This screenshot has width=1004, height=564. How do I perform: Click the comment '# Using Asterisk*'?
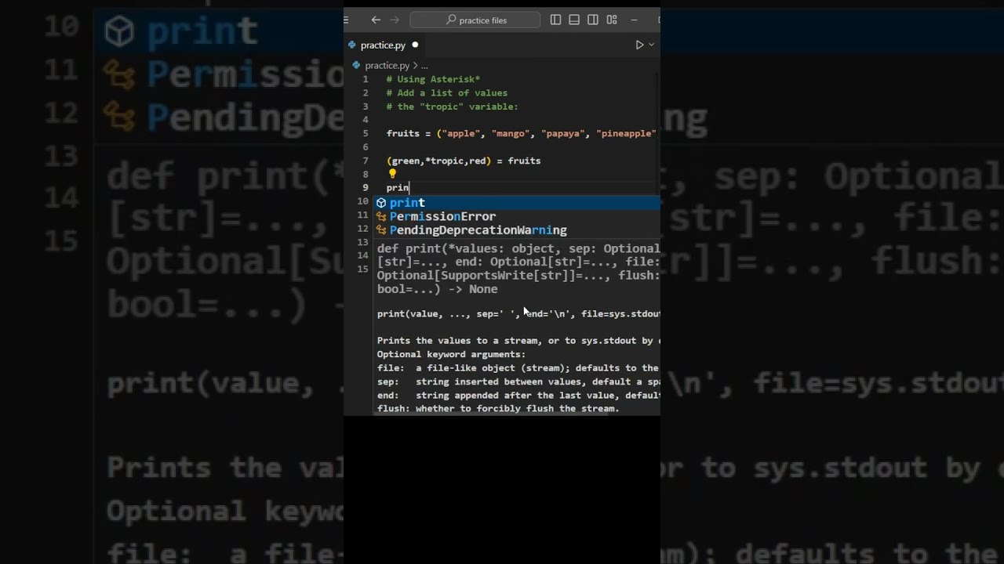[x=433, y=79]
